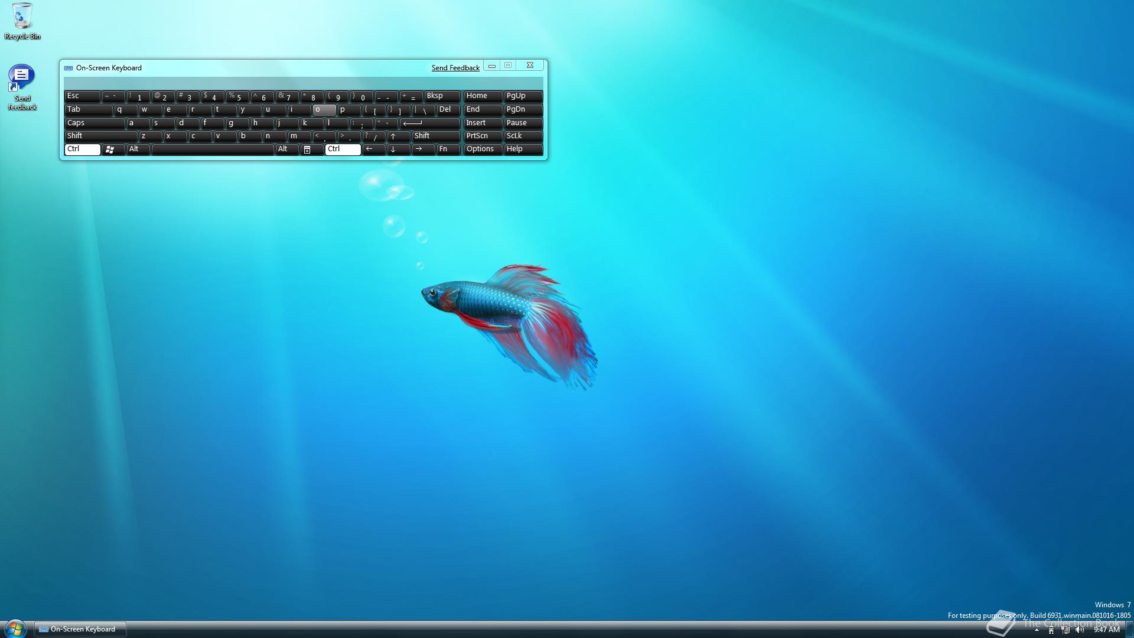Click On-Screen Keyboard taskbar button
The image size is (1134, 638).
[80, 630]
